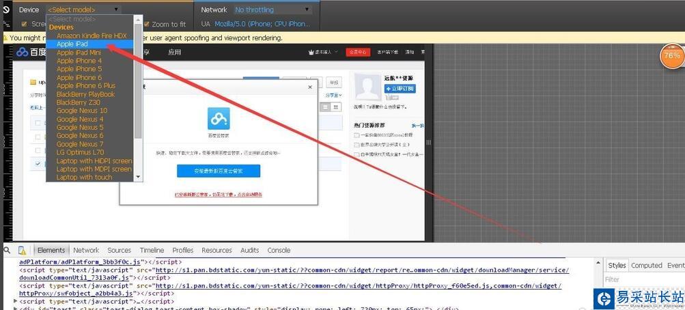Image resolution: width=685 pixels, height=310 pixels.
Task: Switch to Timeline tab
Action: click(x=152, y=250)
